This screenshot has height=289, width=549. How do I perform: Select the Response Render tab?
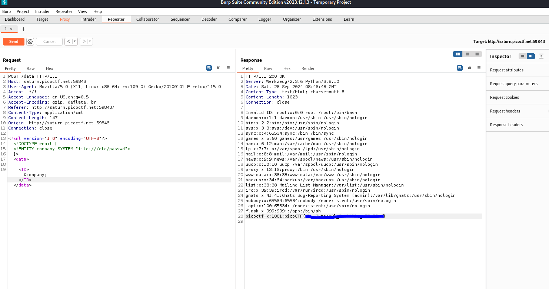click(x=308, y=68)
